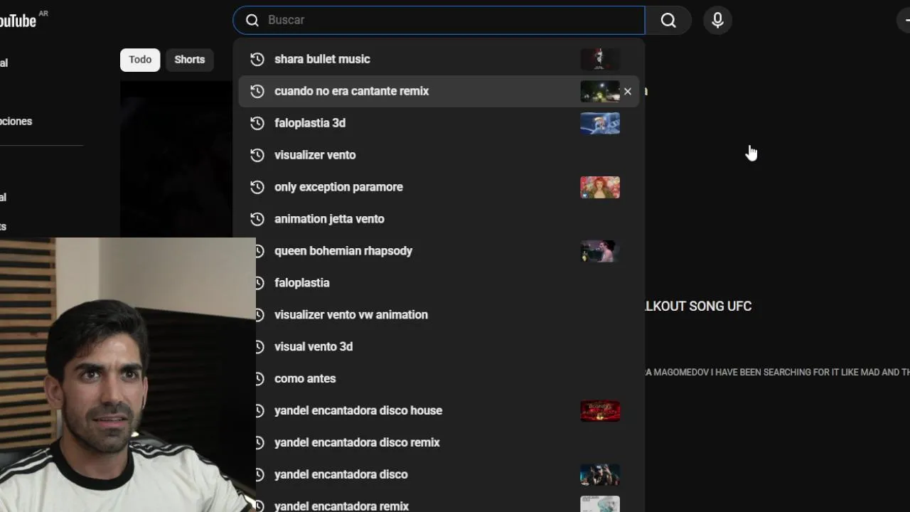Choose suggestion 'yandel encantadora disco remix'
Image resolution: width=910 pixels, height=512 pixels.
[x=448, y=442]
